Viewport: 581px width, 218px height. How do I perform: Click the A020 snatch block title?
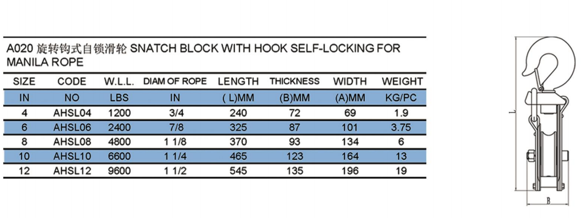204,55
